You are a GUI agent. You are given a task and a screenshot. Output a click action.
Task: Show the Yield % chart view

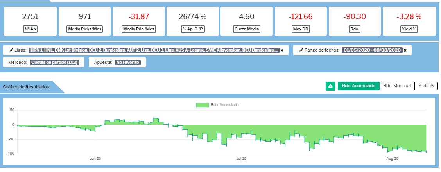click(x=426, y=86)
